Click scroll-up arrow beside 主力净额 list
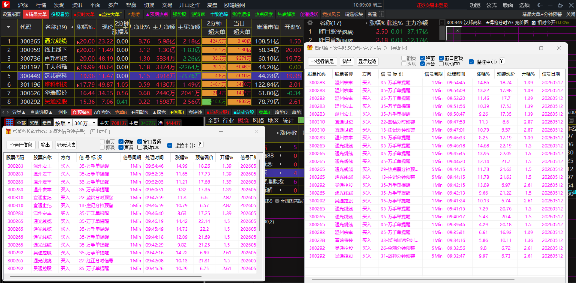This screenshot has height=283, width=576. click(x=442, y=23)
